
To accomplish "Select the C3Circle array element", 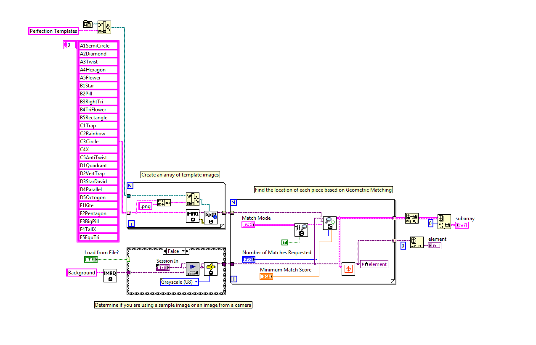I will coord(98,142).
